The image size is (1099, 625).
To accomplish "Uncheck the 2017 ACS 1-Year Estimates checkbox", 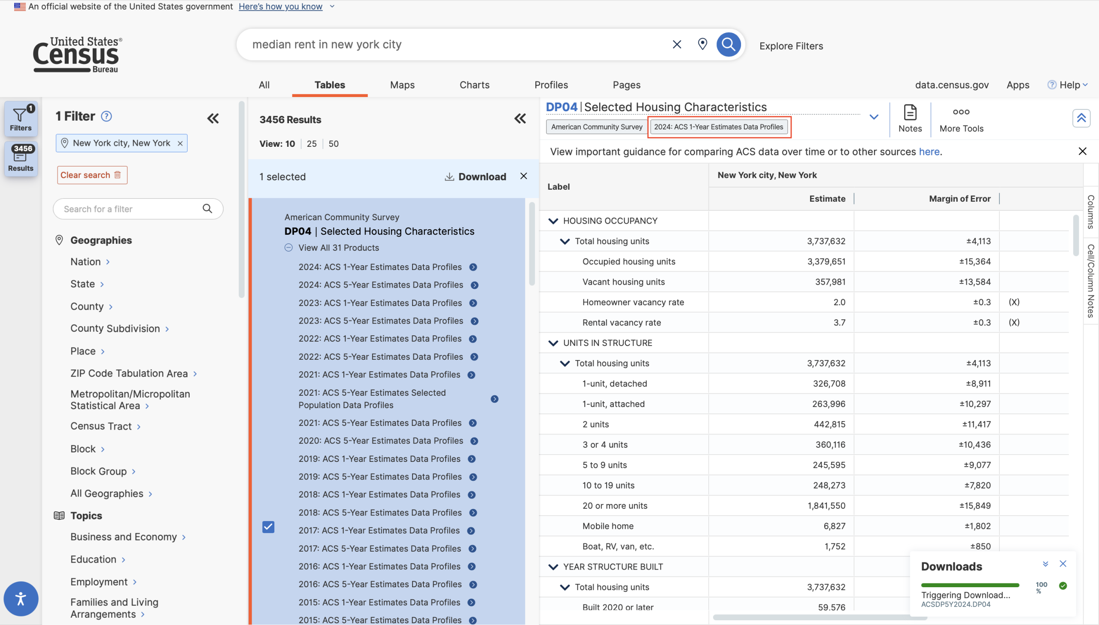I will click(x=268, y=527).
